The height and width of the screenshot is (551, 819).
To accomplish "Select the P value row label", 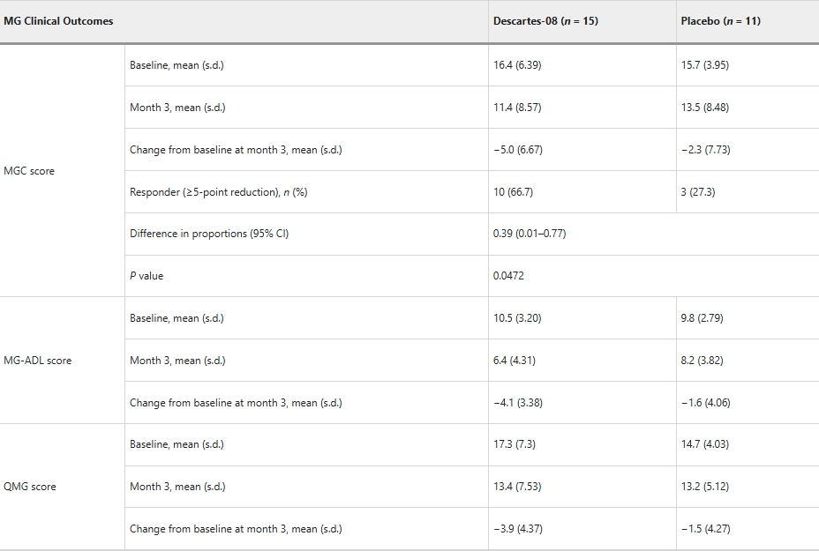I will (147, 276).
